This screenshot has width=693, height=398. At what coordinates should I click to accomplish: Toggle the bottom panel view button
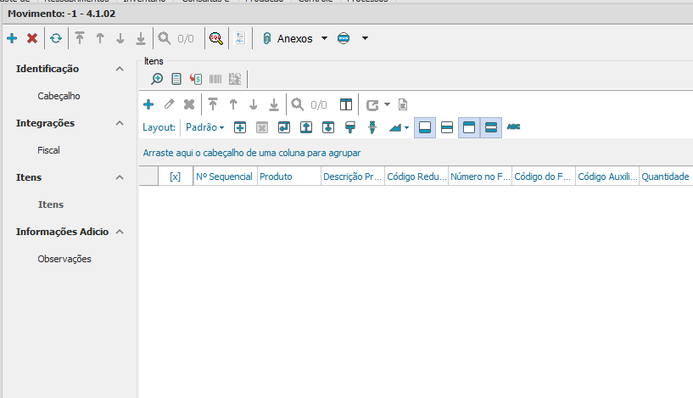425,127
